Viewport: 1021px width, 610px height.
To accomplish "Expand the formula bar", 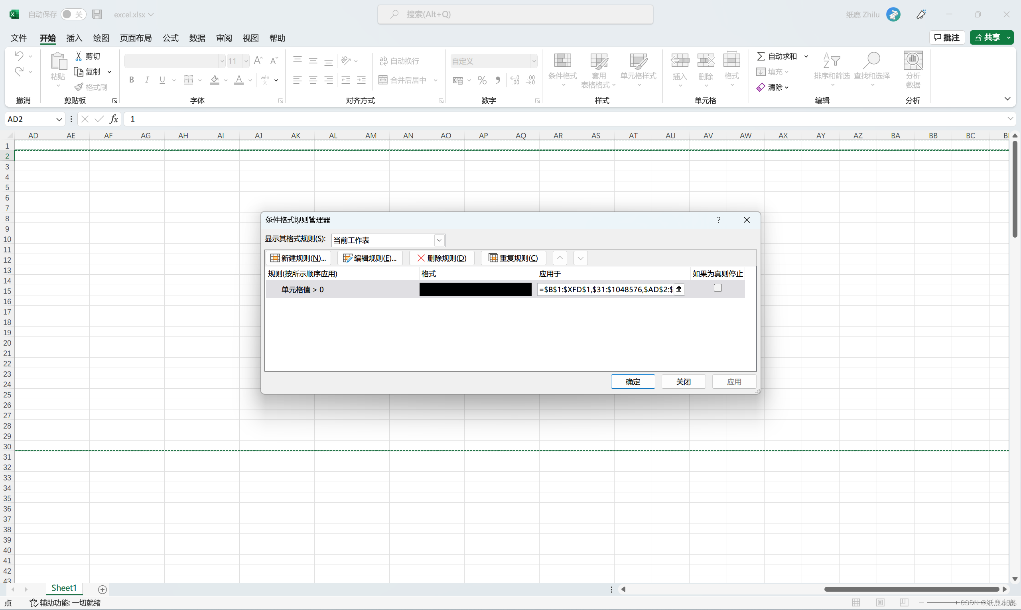I will pyautogui.click(x=1010, y=119).
